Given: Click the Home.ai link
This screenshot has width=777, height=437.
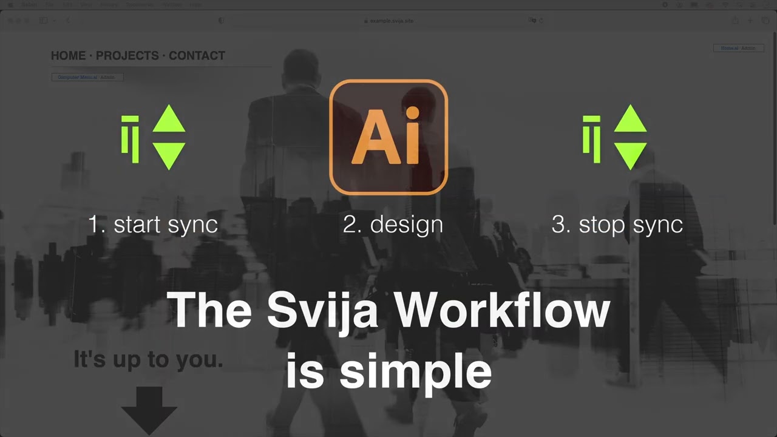Looking at the screenshot, I should click(x=730, y=48).
